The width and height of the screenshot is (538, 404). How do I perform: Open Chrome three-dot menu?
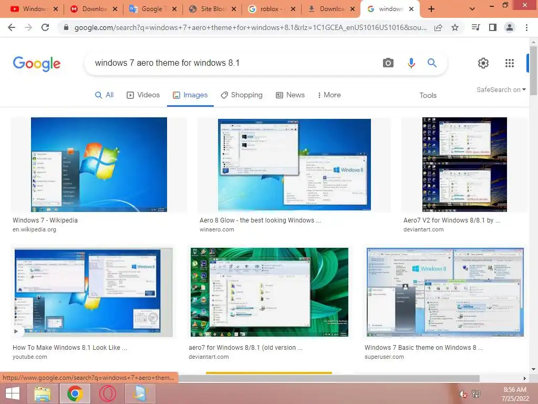pos(526,27)
